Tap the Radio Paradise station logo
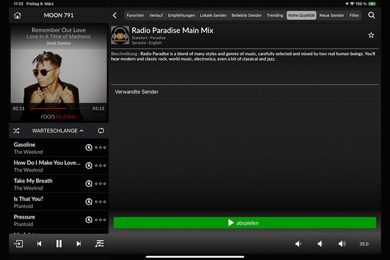390x260 pixels. click(120, 35)
